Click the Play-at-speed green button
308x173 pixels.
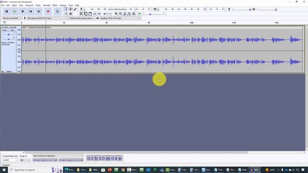[x=140, y=14]
